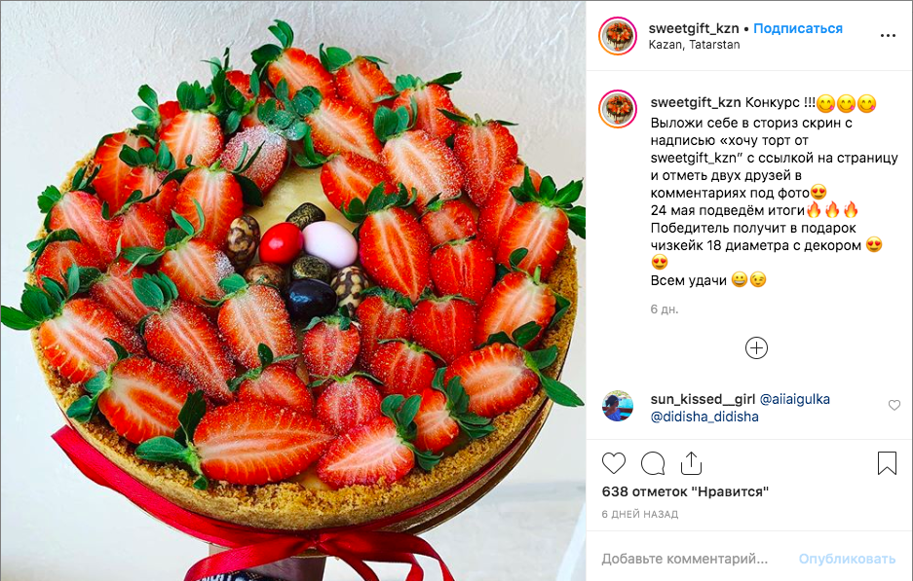Like the post with the heart icon
913x581 pixels.
tap(613, 463)
